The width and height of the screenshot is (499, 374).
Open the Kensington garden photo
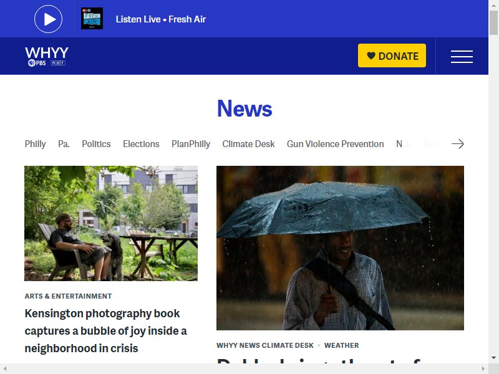[111, 223]
